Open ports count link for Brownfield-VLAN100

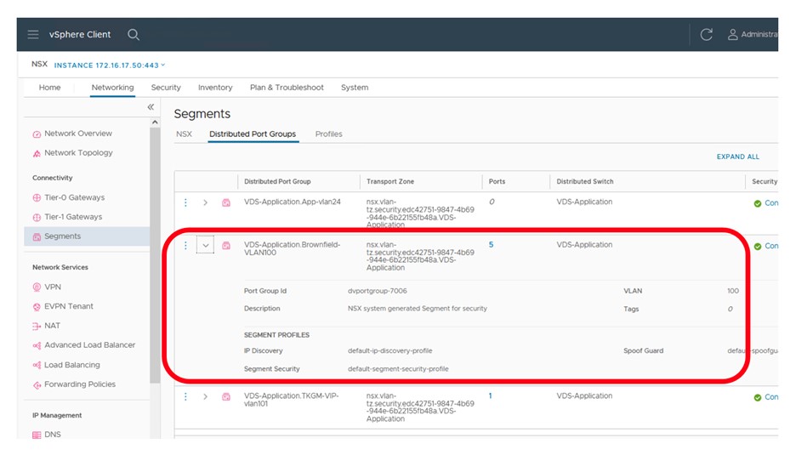491,245
